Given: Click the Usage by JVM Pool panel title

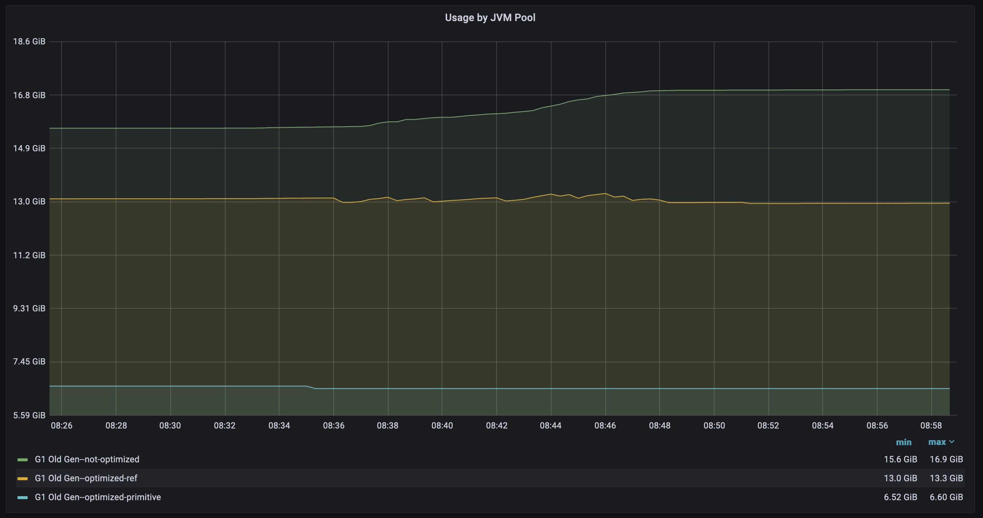Looking at the screenshot, I should tap(490, 17).
